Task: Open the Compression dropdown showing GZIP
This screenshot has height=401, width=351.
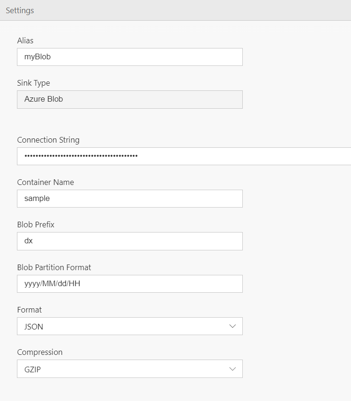Action: point(130,369)
